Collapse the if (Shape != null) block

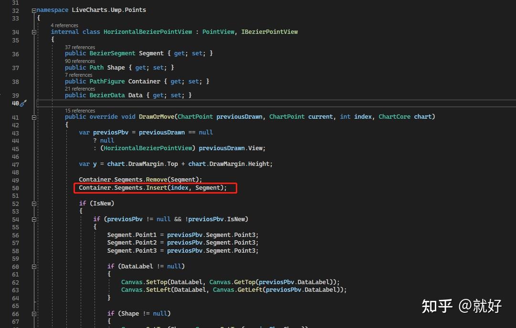pyautogui.click(x=33, y=313)
